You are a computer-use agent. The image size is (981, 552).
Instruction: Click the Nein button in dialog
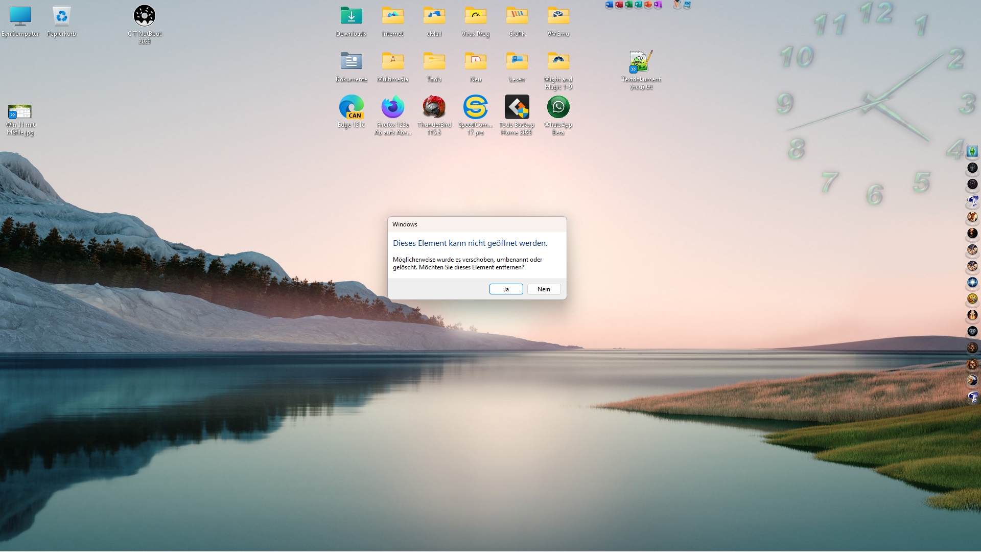click(x=544, y=289)
